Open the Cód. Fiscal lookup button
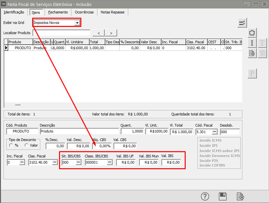The height and width of the screenshot is (203, 269). (215, 132)
